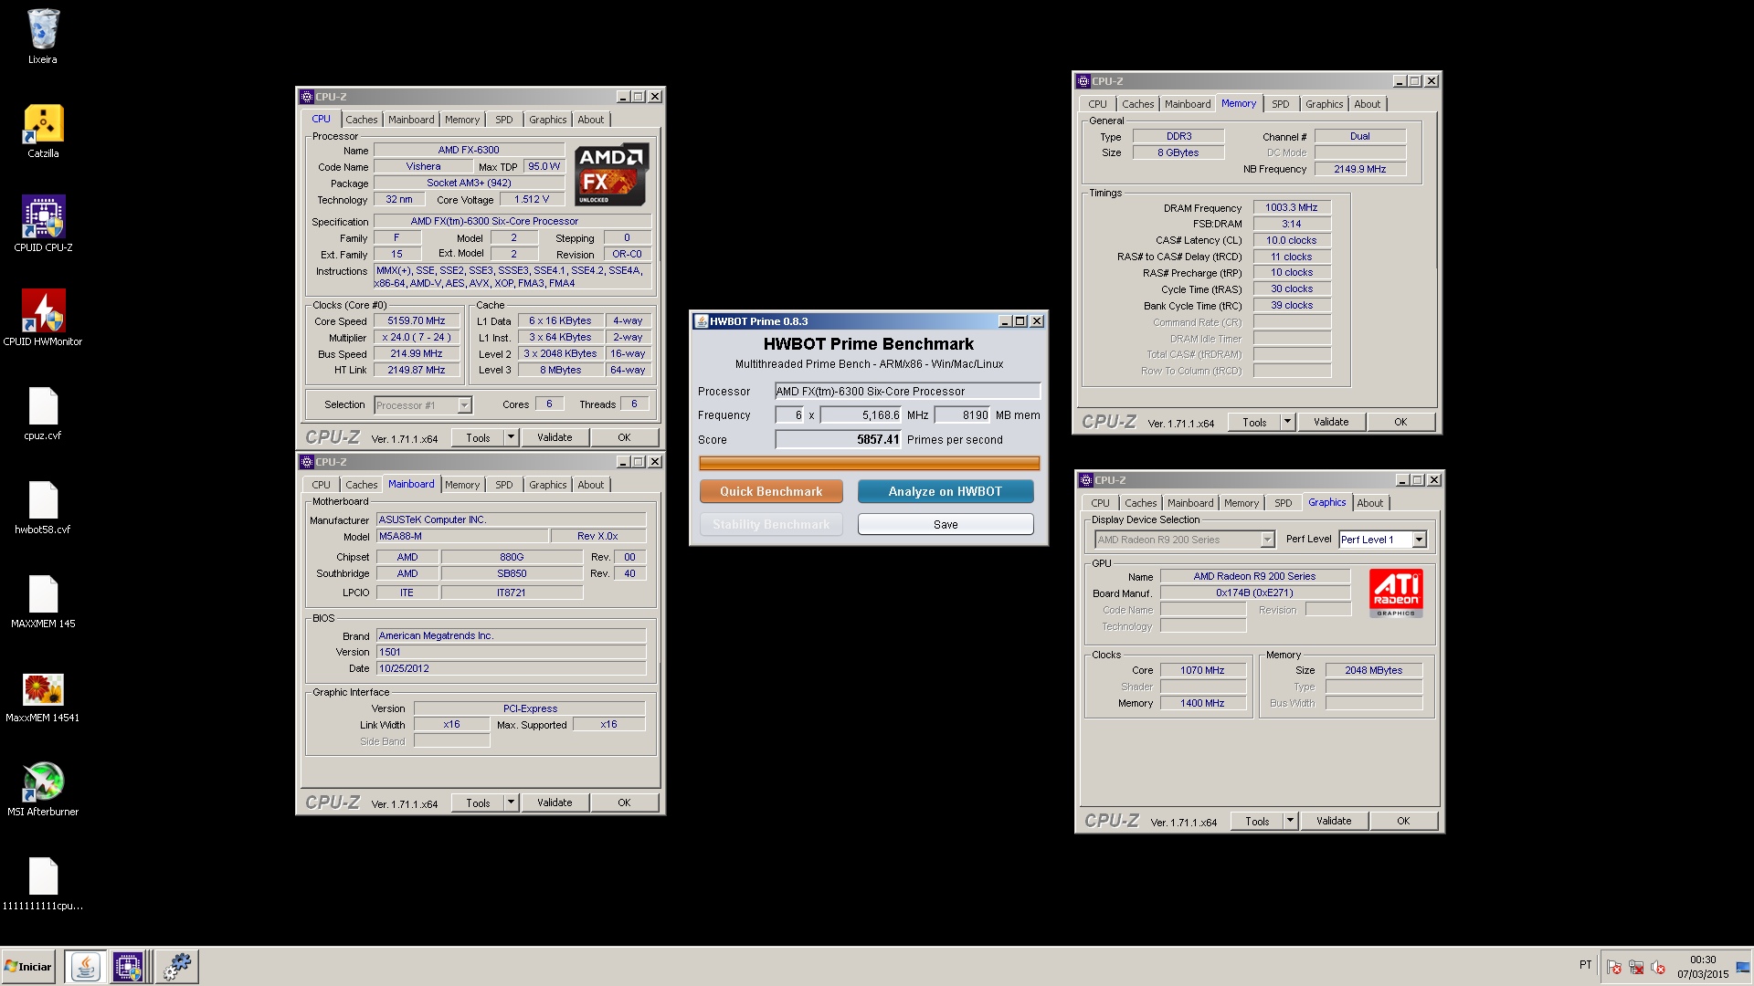Click the orange HWBOT benchmark progress bar

coord(869,463)
